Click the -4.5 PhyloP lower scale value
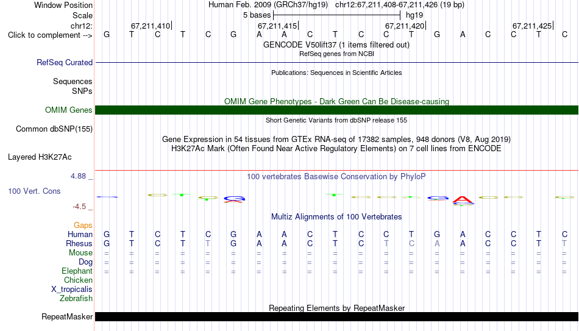Viewport: 579px width, 331px height. (x=79, y=207)
